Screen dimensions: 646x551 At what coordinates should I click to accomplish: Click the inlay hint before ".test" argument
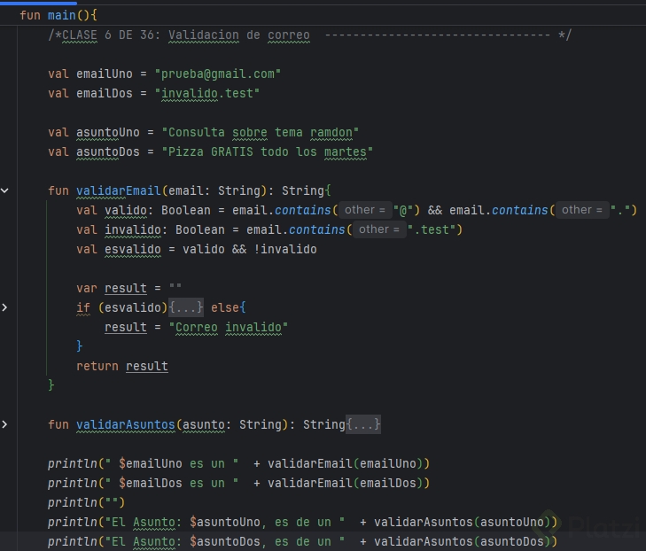(x=378, y=229)
